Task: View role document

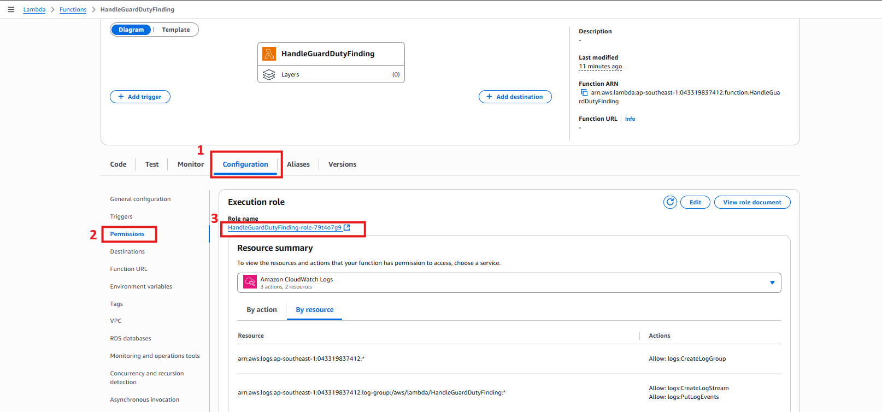Action: tap(752, 202)
